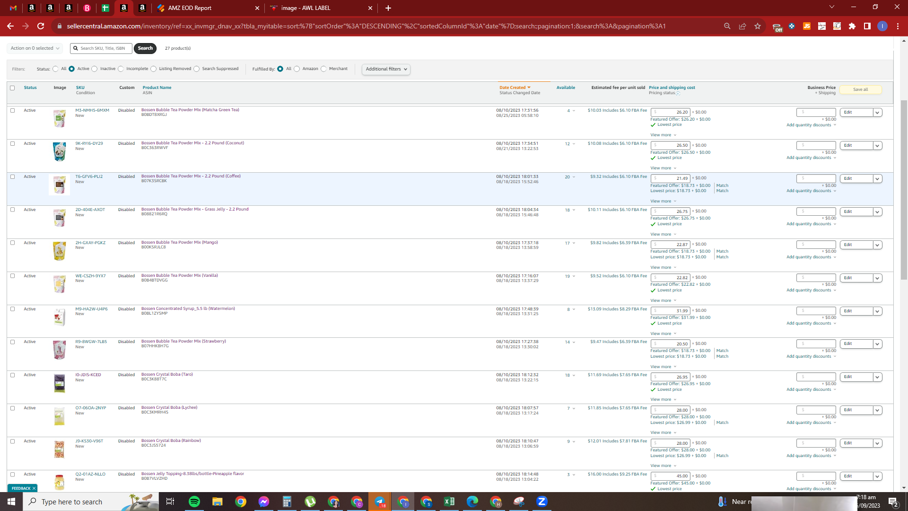Click the page vertical scrollbar
The image size is (908, 511).
[904, 189]
